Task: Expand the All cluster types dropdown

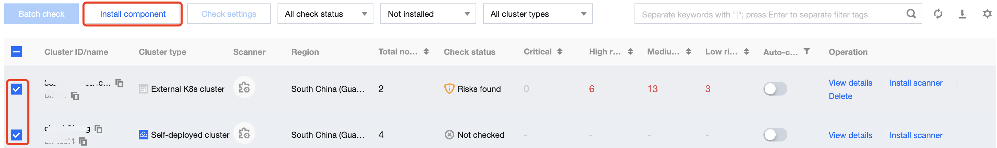Action: pyautogui.click(x=537, y=14)
